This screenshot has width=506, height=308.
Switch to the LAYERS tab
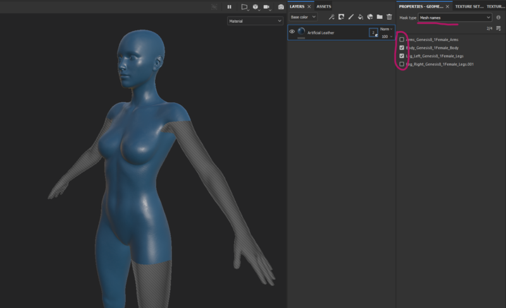(297, 6)
